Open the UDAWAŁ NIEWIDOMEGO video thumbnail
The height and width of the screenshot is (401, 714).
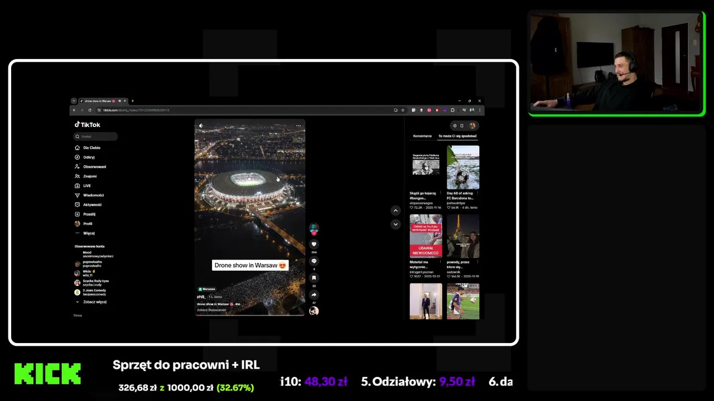(426, 236)
